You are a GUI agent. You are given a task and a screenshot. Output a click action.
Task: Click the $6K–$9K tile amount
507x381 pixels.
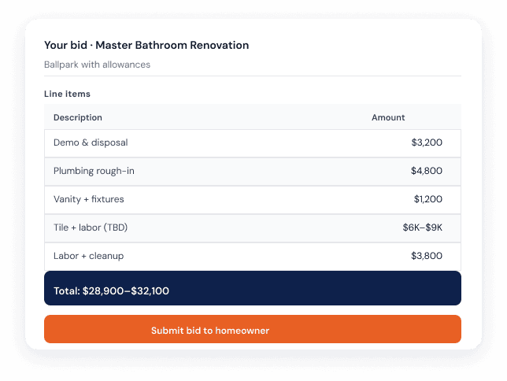click(x=422, y=227)
